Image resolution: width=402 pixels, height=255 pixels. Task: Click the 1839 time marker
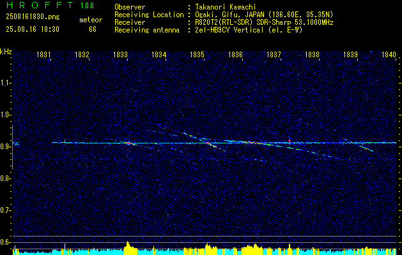(350, 55)
